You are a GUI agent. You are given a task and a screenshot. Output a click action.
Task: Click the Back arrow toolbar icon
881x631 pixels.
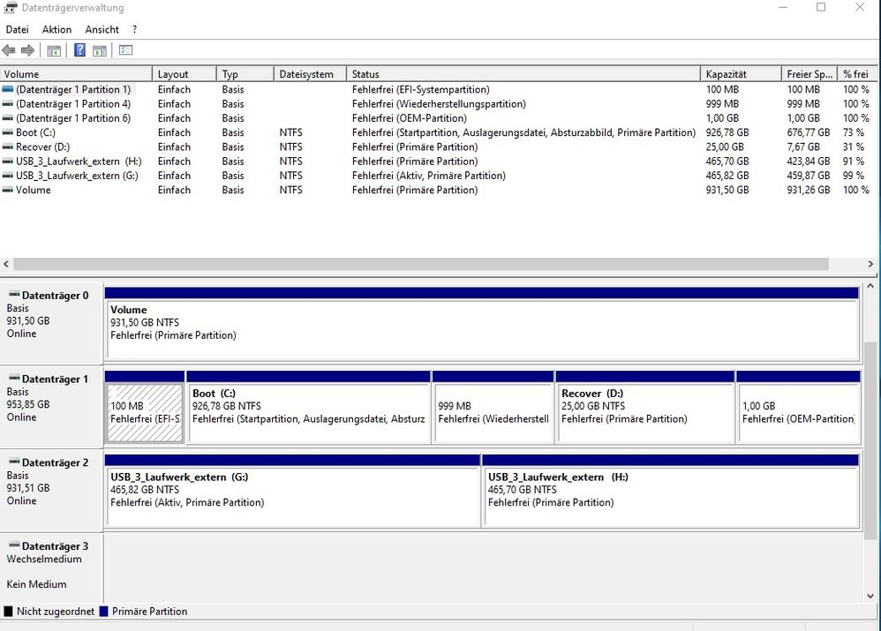tap(10, 50)
